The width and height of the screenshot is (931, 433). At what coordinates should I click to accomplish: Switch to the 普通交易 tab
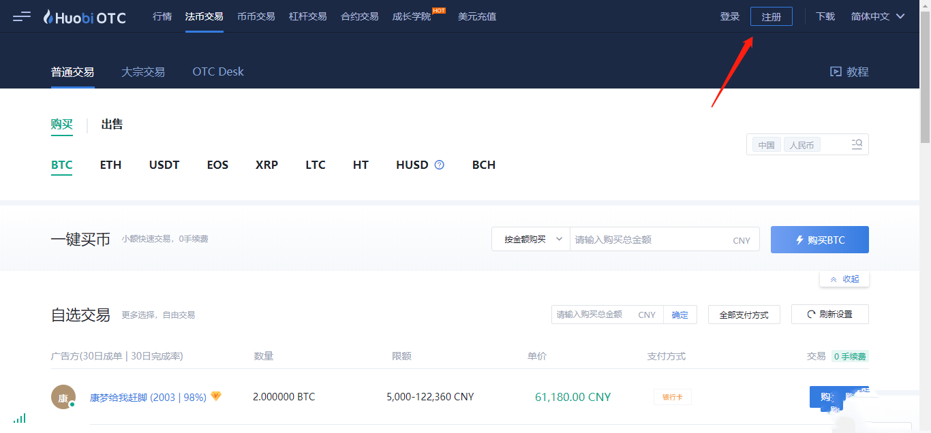click(x=73, y=71)
